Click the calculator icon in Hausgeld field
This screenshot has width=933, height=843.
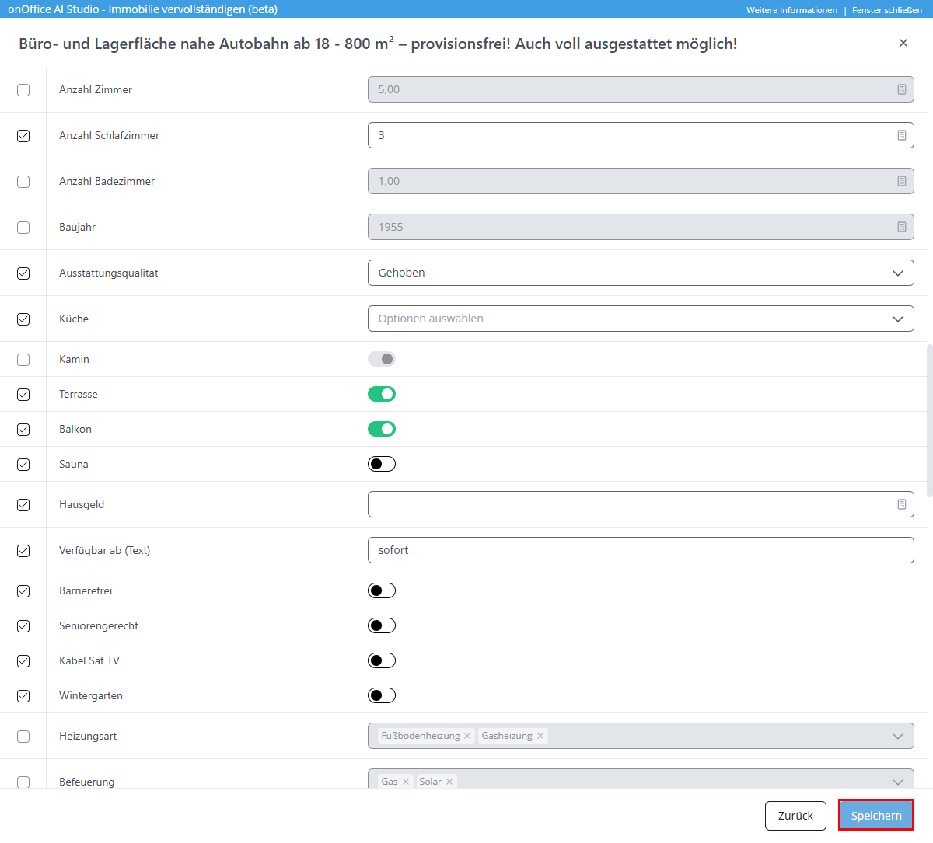click(x=901, y=504)
